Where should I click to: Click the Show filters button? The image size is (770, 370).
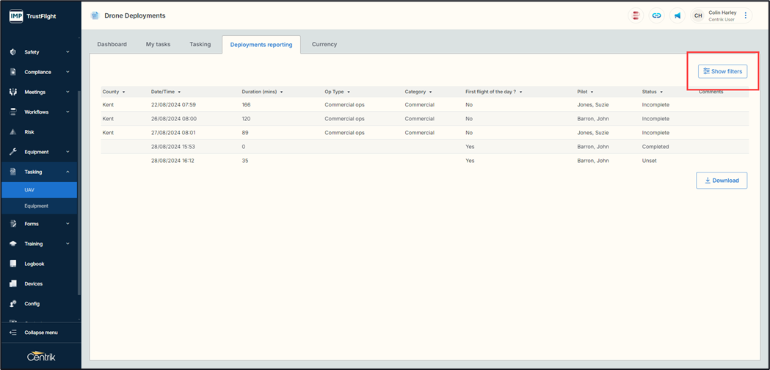722,71
